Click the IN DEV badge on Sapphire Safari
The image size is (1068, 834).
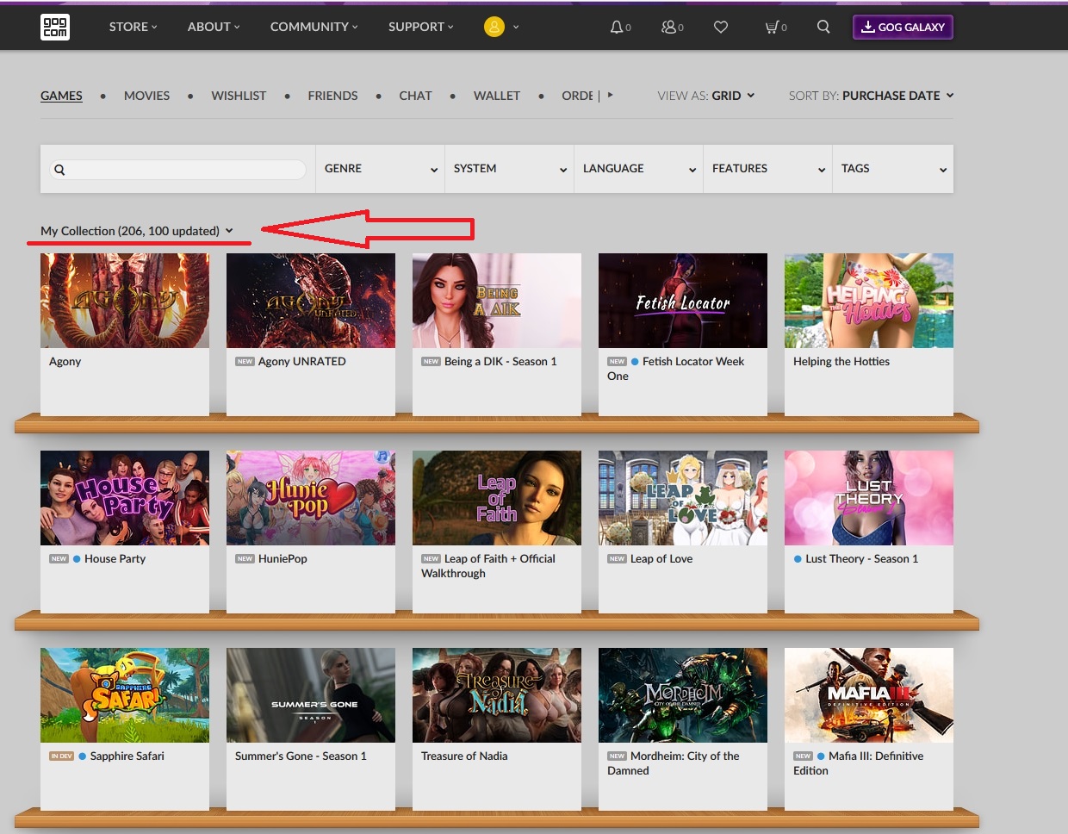pos(61,756)
